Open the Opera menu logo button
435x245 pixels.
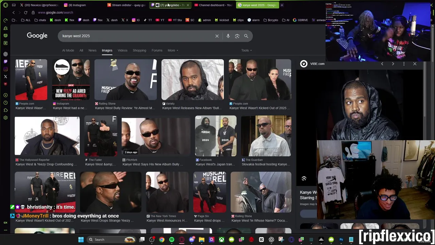[5, 5]
